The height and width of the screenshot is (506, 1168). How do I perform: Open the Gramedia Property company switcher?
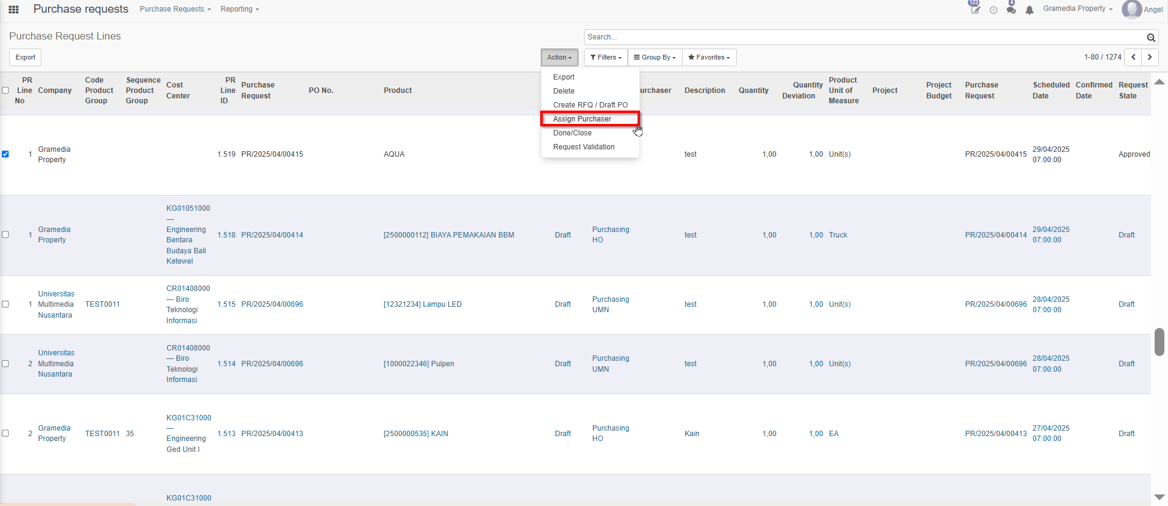pyautogui.click(x=1078, y=9)
